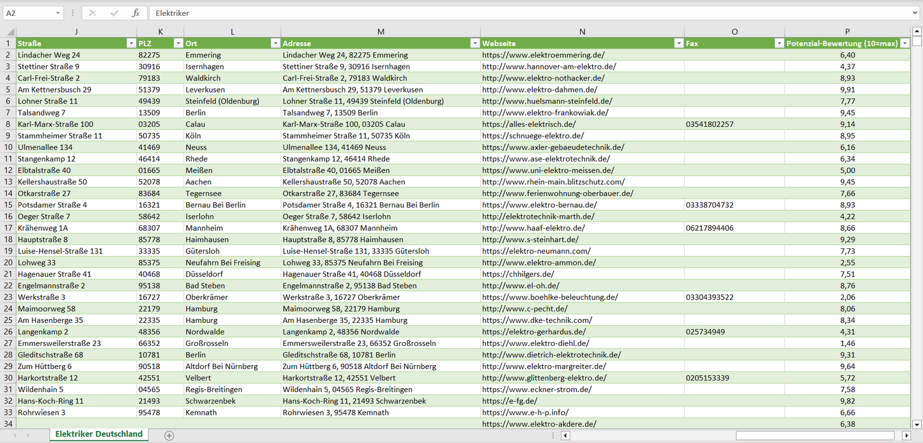Click into the formula bar text field

511,13
